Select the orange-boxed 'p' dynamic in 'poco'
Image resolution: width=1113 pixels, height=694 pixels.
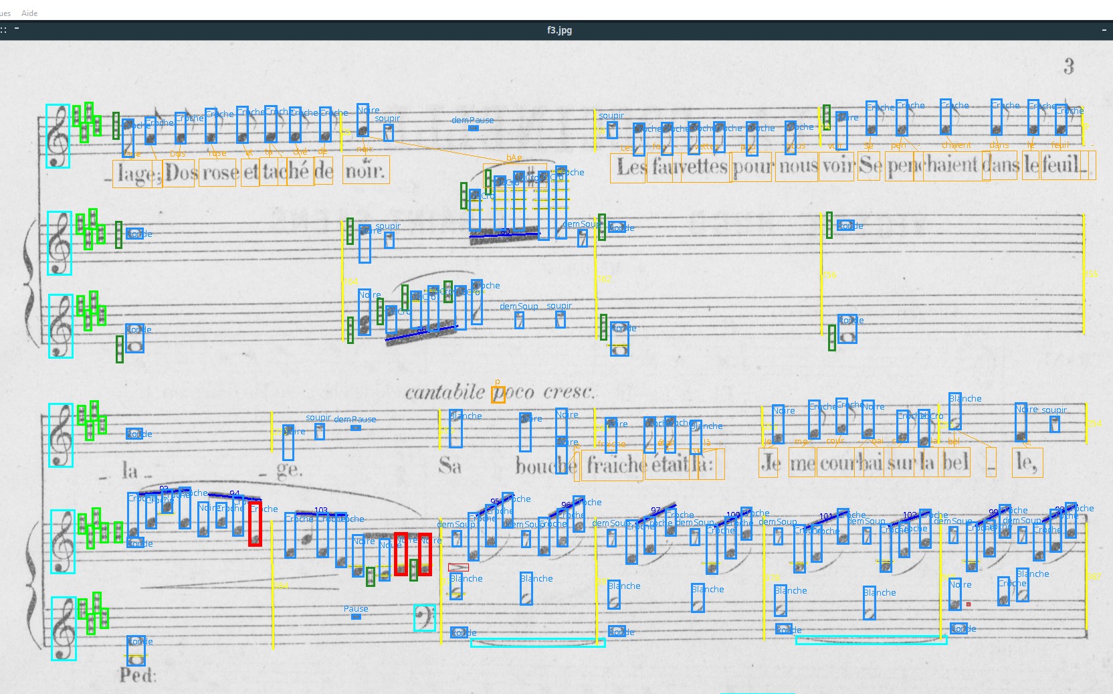[498, 394]
